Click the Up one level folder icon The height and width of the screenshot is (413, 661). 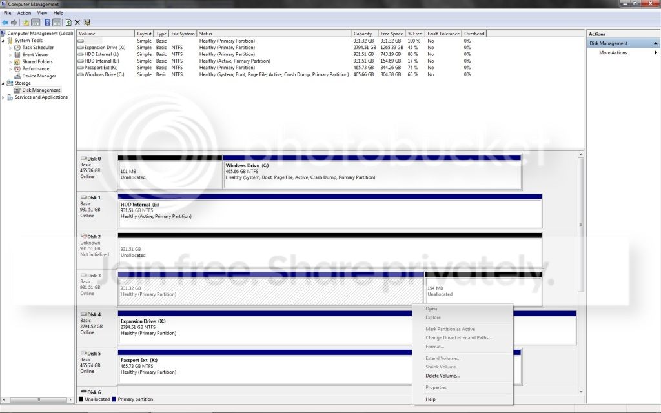click(x=26, y=23)
